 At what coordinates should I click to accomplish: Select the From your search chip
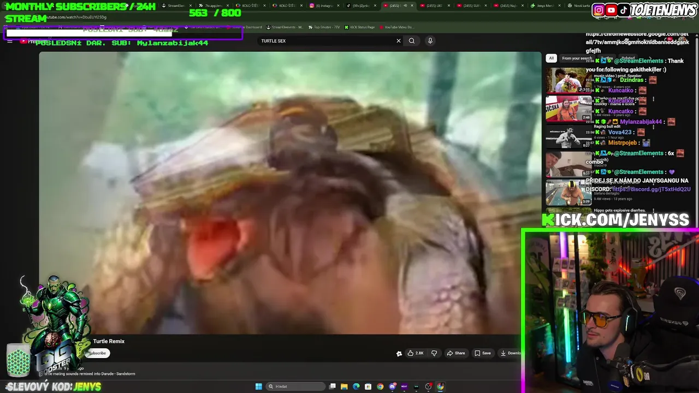click(x=577, y=58)
